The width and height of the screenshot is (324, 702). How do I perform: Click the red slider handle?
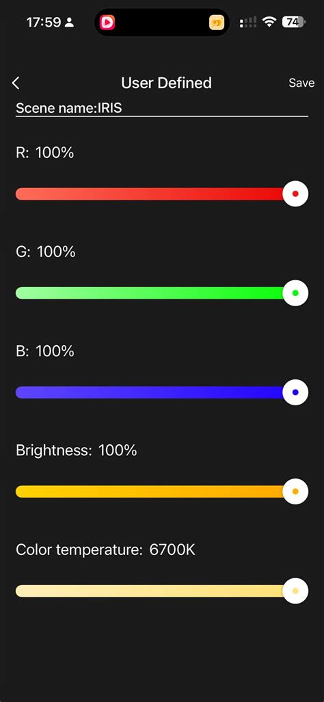[x=295, y=194]
